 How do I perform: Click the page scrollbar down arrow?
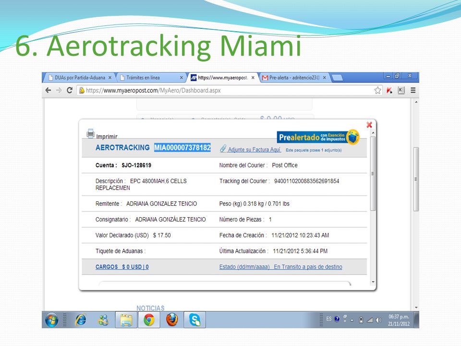point(416,308)
